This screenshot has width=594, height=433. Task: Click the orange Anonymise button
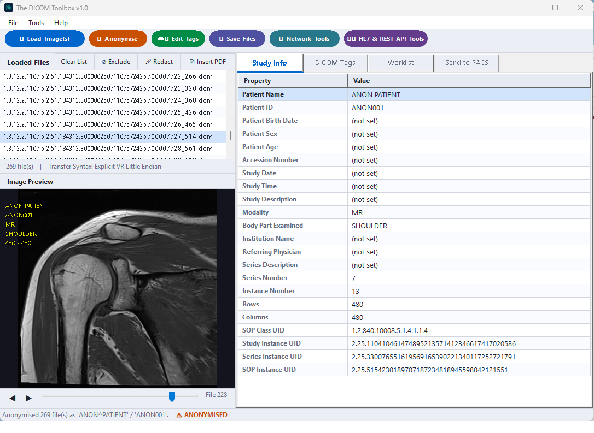click(x=118, y=39)
